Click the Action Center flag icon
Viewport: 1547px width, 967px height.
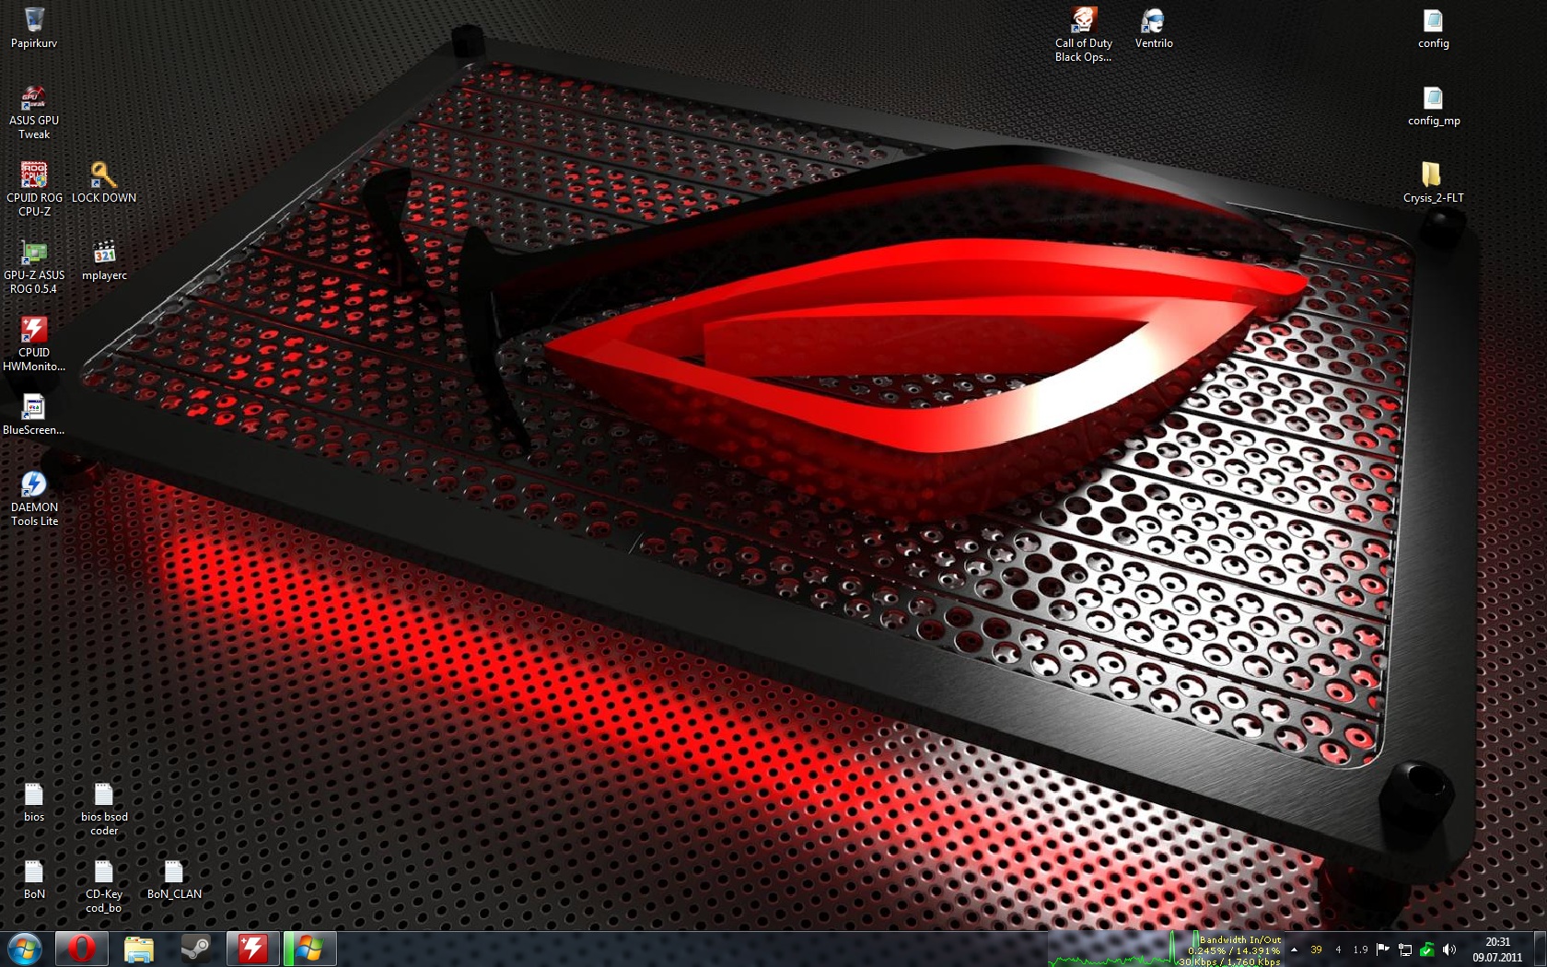(1383, 950)
